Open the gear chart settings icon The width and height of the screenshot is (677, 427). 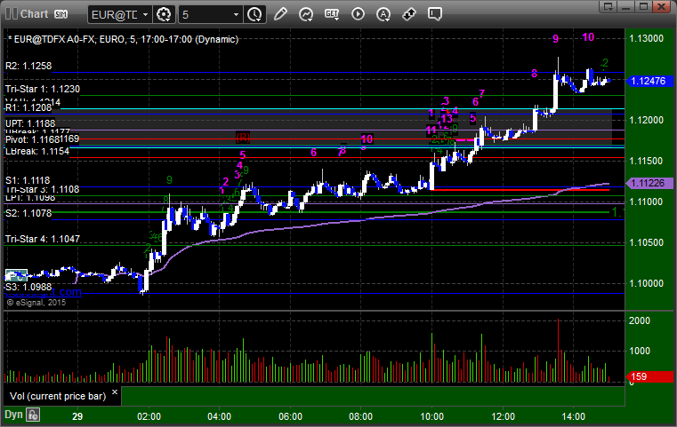164,15
